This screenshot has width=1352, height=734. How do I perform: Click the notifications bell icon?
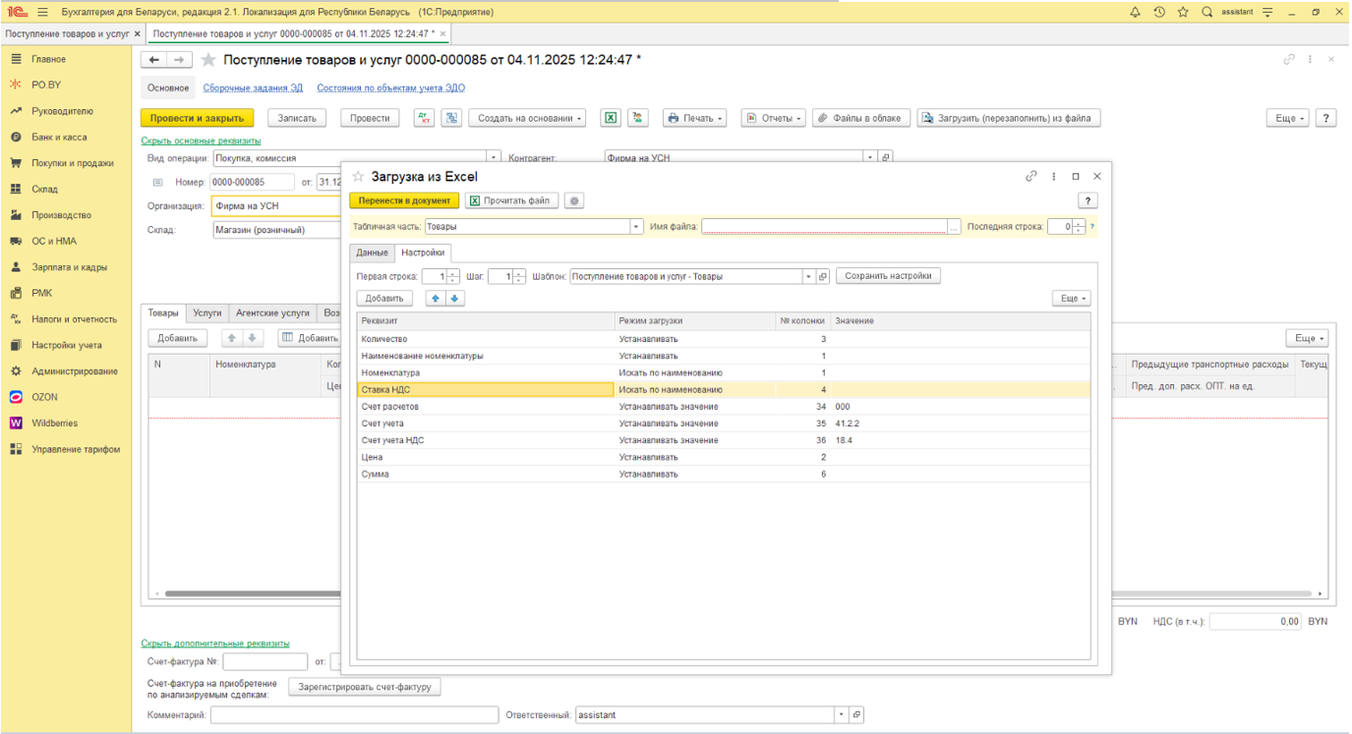click(1135, 12)
